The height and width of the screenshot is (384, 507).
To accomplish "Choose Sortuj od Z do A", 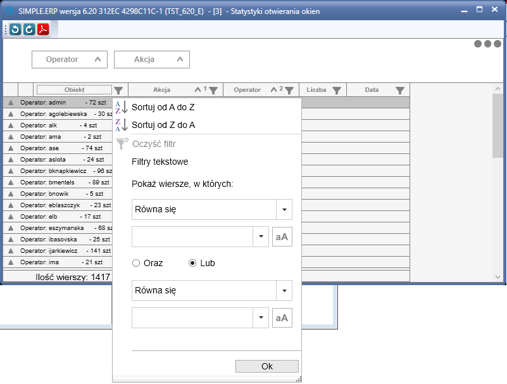I will click(x=163, y=125).
